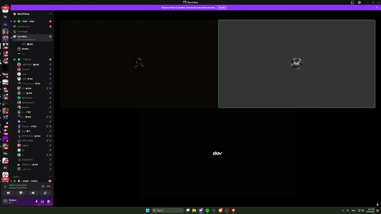Select the dark left participant video tile
The height and width of the screenshot is (214, 381).
(138, 64)
